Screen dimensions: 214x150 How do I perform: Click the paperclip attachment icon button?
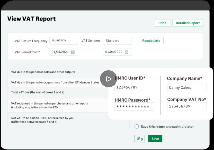(140, 139)
